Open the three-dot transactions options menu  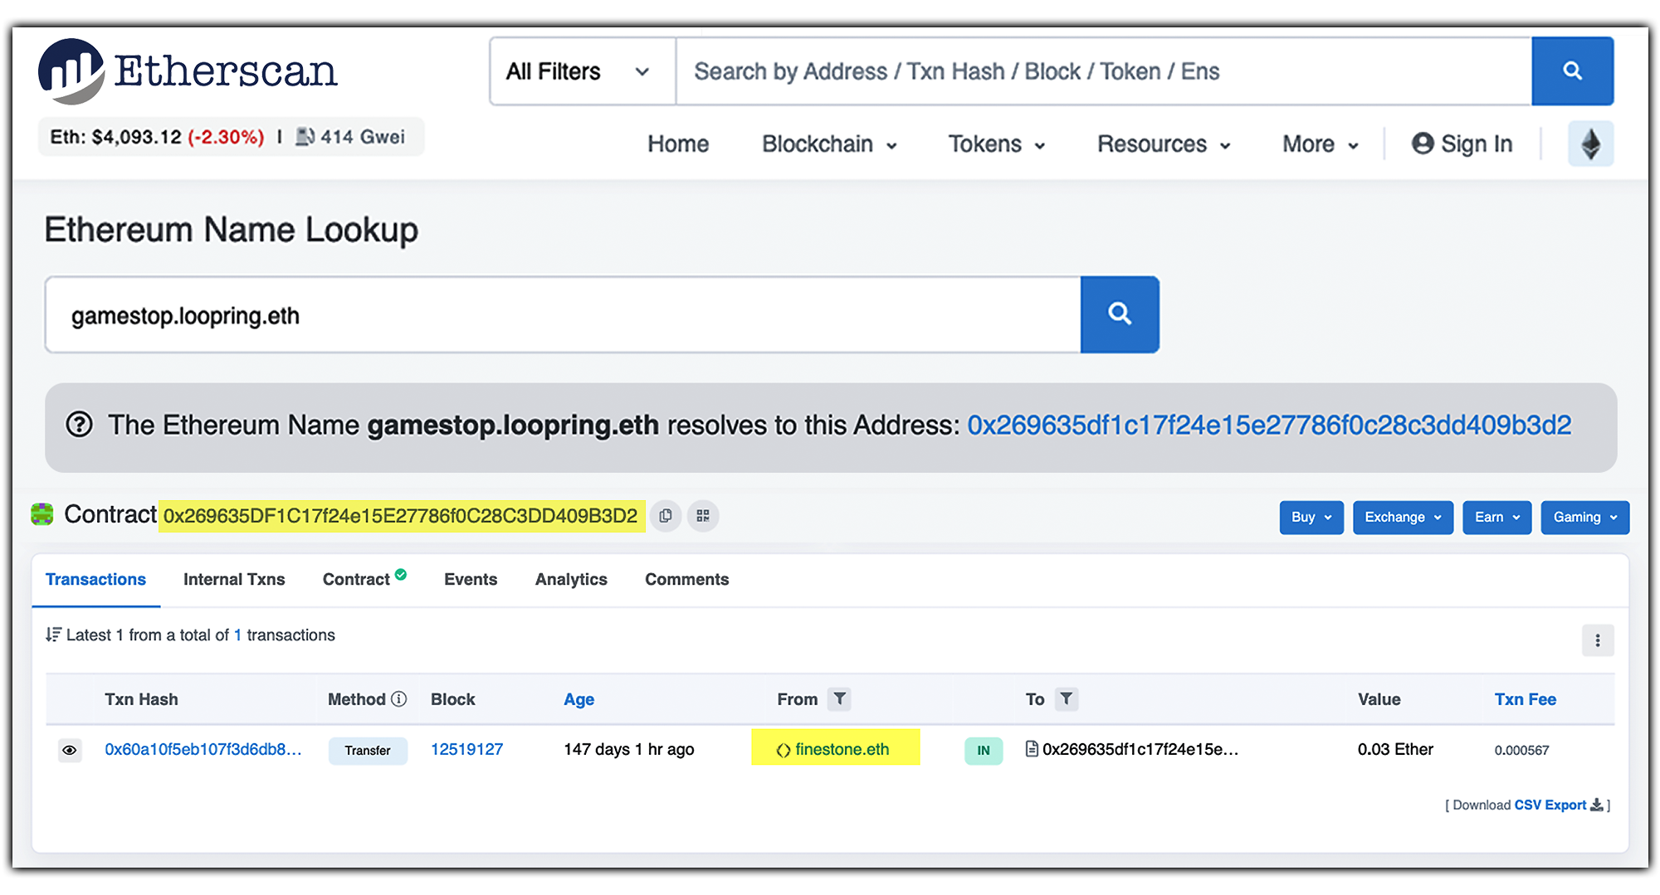click(x=1597, y=640)
